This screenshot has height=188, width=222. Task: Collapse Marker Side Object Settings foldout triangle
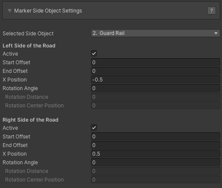[x=9, y=11]
